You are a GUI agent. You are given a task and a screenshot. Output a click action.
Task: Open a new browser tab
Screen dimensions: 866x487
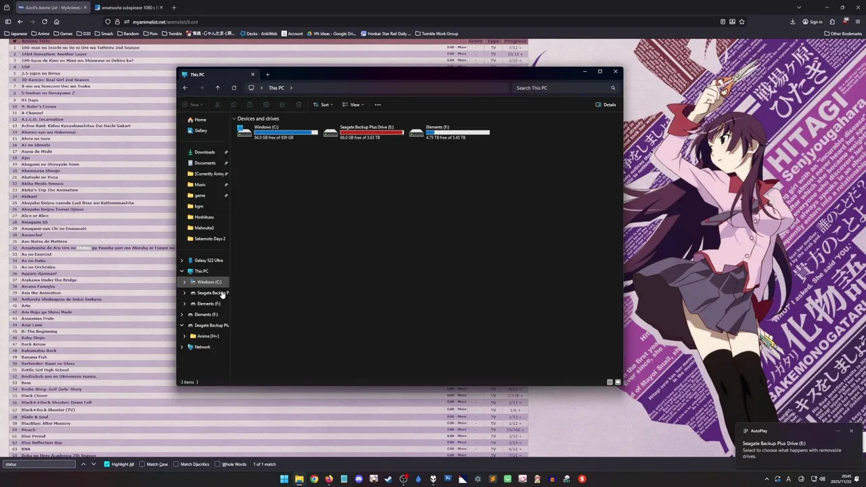pyautogui.click(x=174, y=7)
